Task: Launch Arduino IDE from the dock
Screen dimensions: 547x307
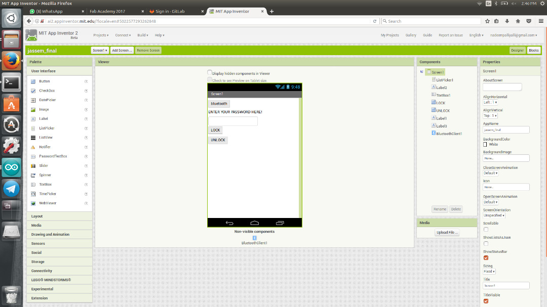Action: (x=11, y=167)
